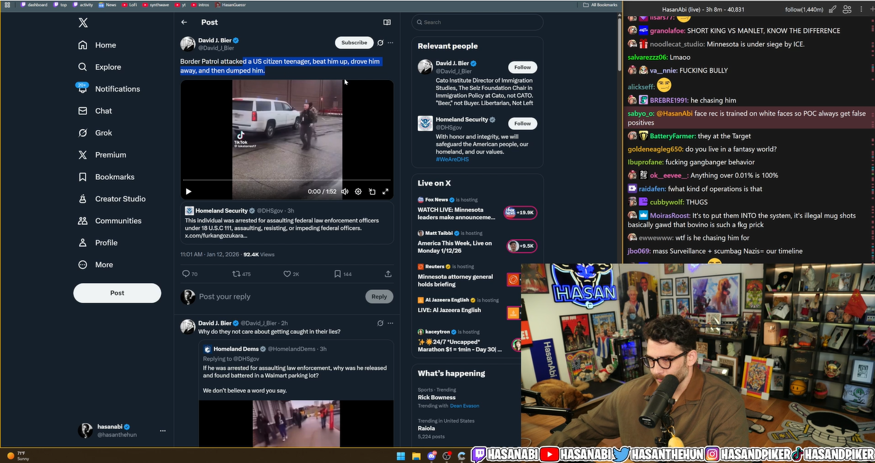Open the 'intros' YouTube bookmark
Image resolution: width=875 pixels, height=463 pixels.
coord(200,4)
